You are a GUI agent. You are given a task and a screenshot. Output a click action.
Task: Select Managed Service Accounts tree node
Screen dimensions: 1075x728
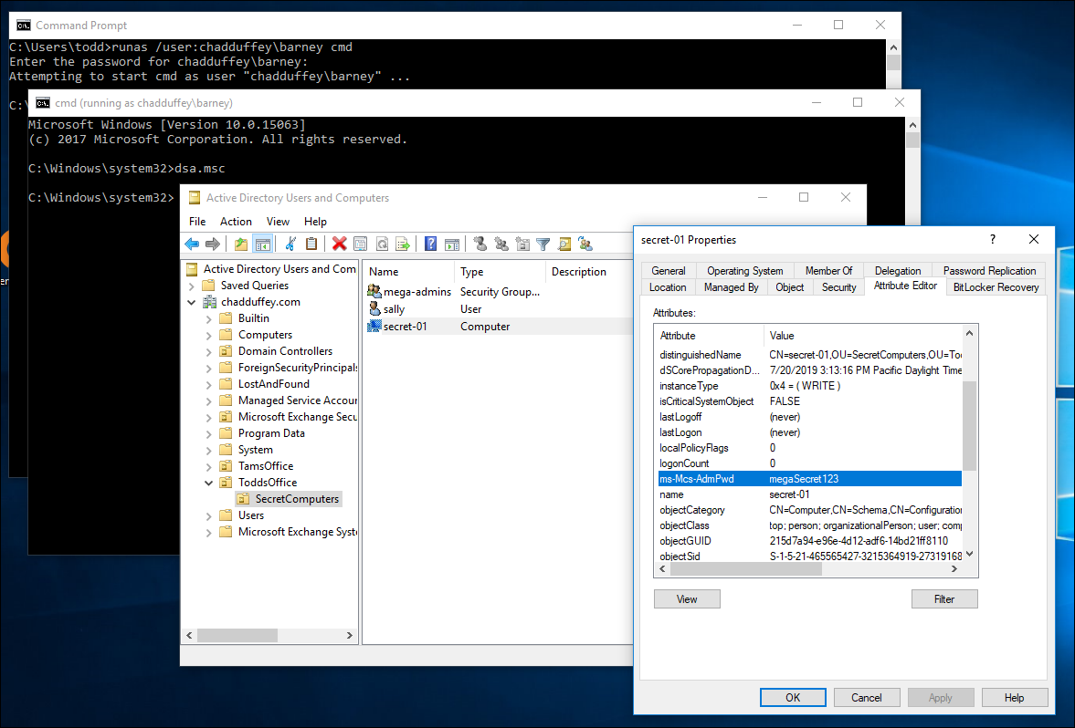[297, 400]
